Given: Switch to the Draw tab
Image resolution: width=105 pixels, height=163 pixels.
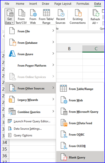Looking at the screenshot, I should [45, 4].
